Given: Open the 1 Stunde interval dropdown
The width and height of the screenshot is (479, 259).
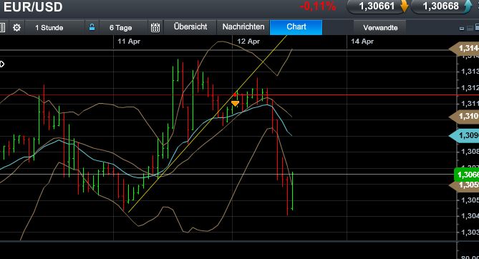Looking at the screenshot, I should (x=54, y=27).
